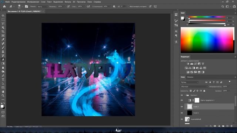This screenshot has width=237, height=133.
Task: Create a new layer icon
Action: 227,126
